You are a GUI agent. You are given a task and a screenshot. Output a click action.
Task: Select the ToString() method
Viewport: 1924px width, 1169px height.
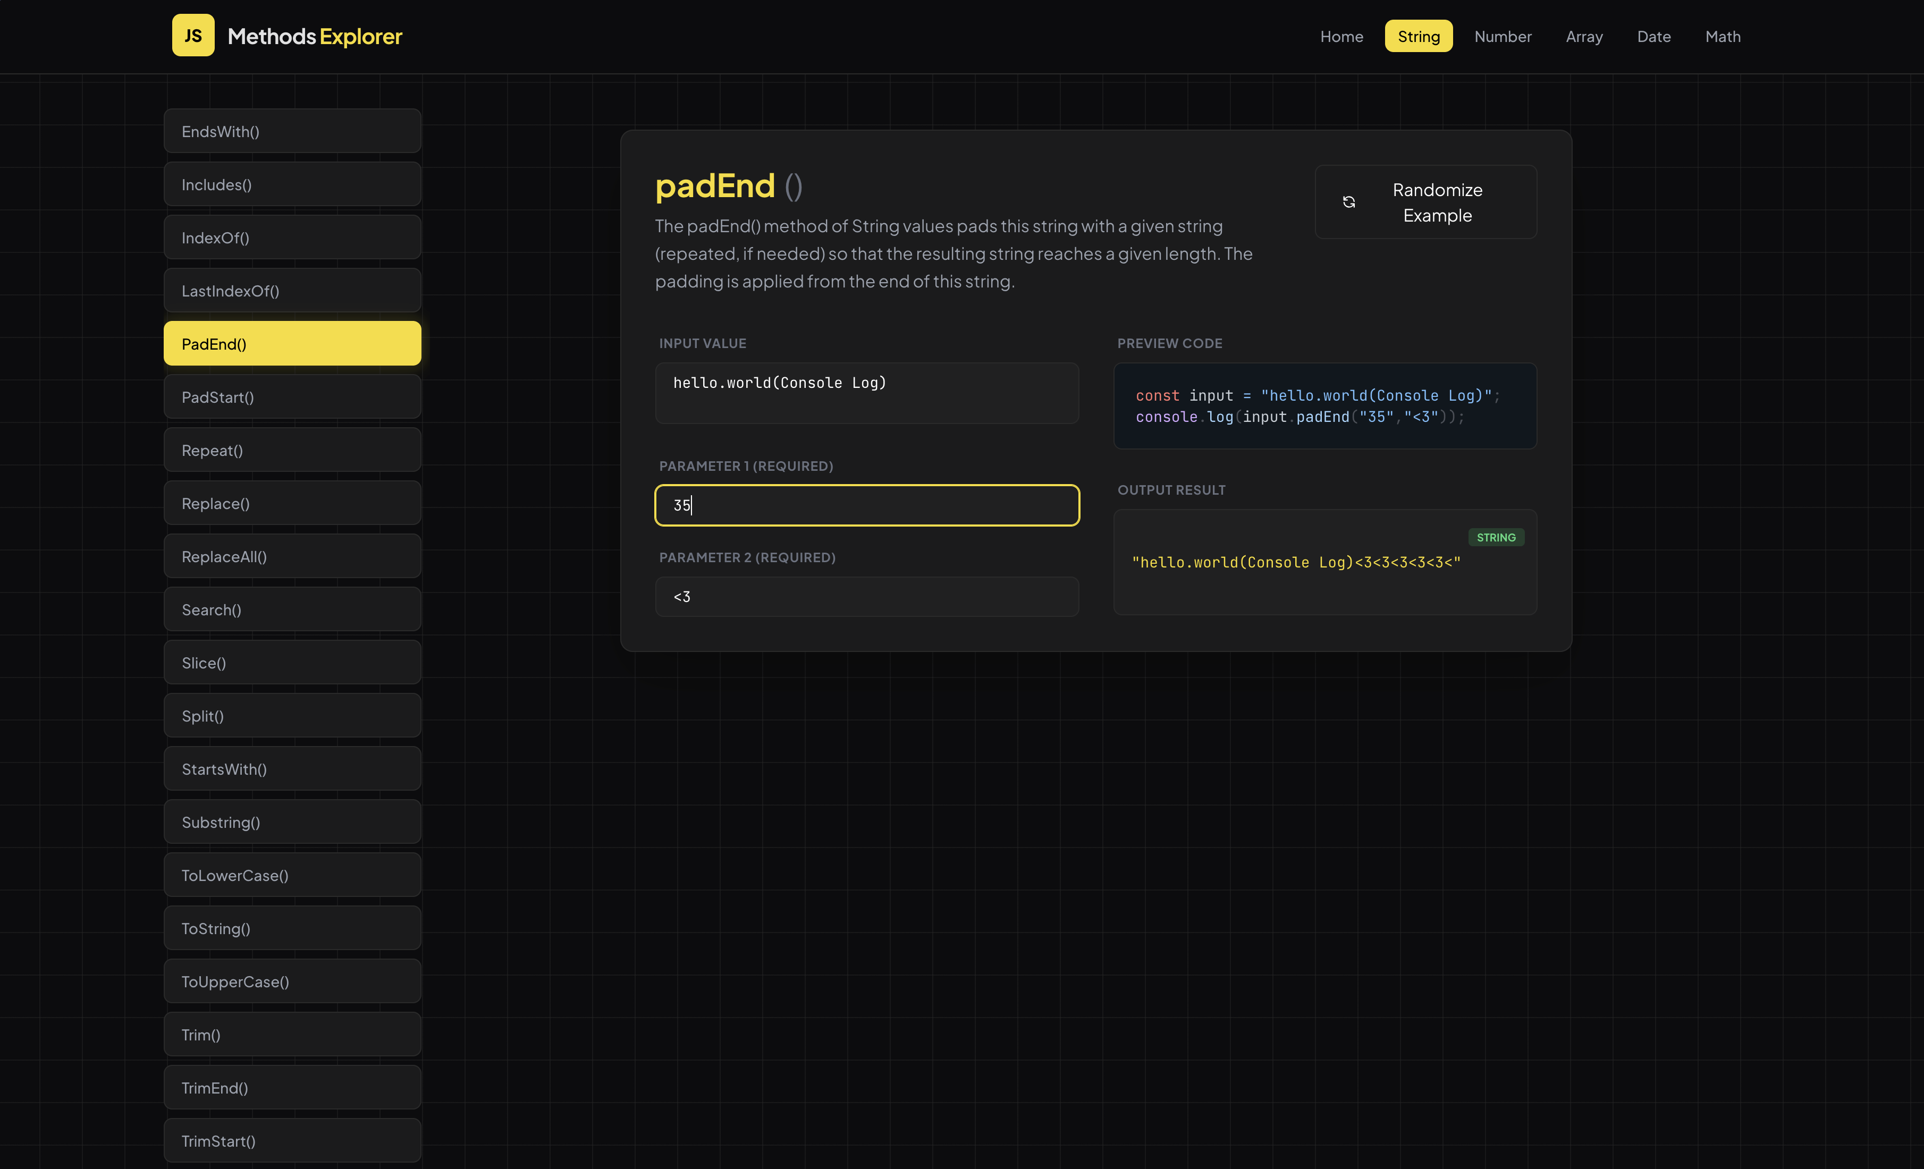[293, 928]
